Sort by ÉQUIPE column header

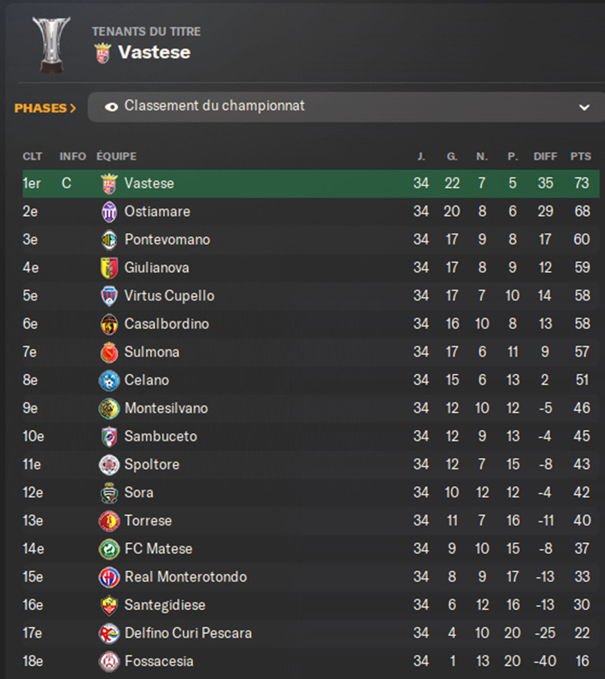[116, 156]
